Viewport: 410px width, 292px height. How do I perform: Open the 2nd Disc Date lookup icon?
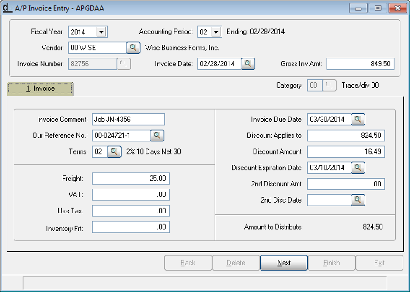(x=358, y=200)
